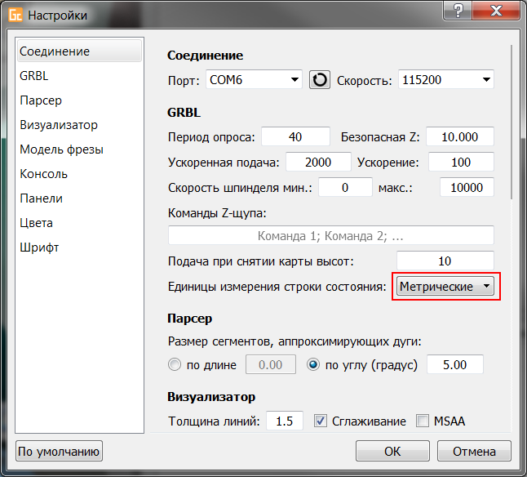Click the height map feed field with 10

coord(445,261)
